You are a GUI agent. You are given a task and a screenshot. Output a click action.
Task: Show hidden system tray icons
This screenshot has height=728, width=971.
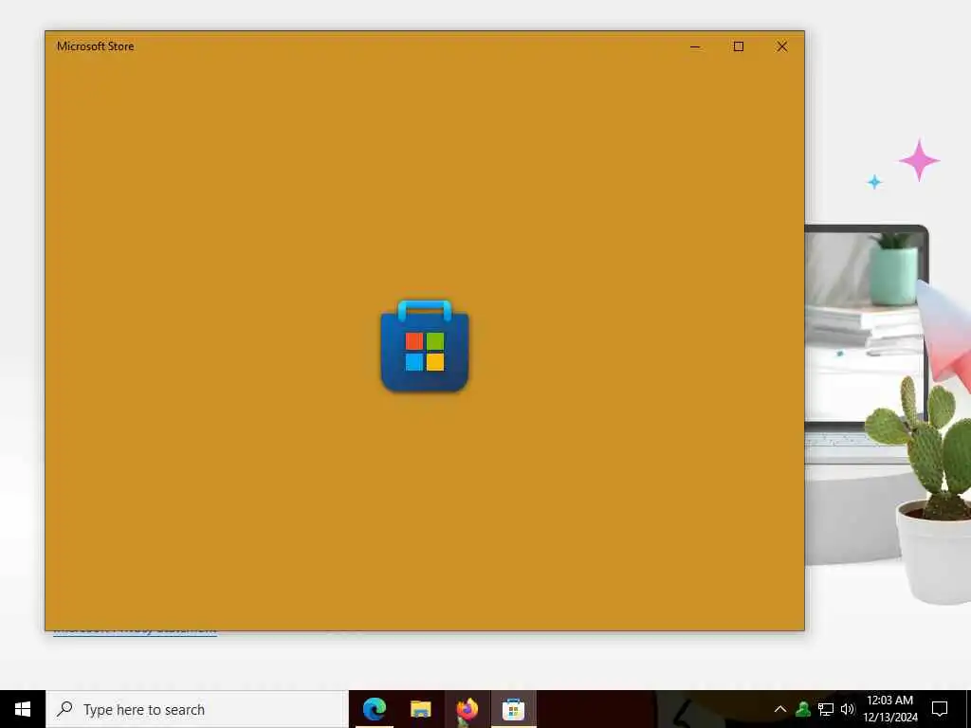pos(780,709)
